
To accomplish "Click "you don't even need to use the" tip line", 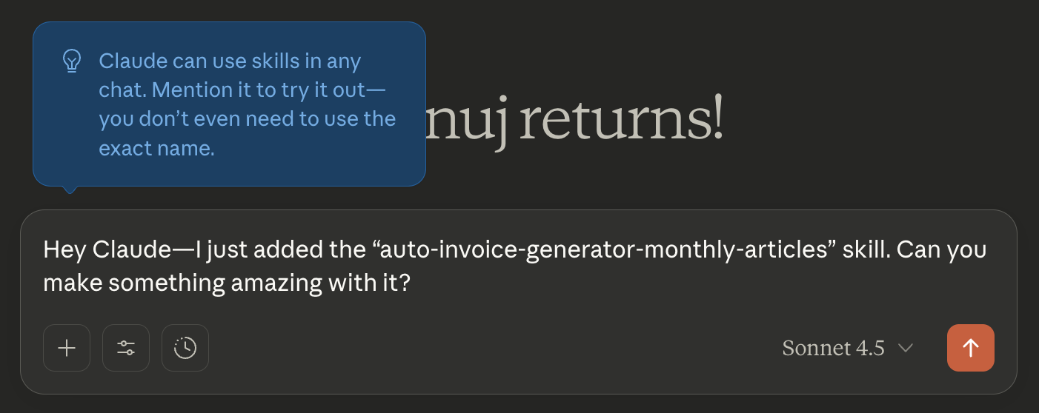I will click(x=247, y=119).
